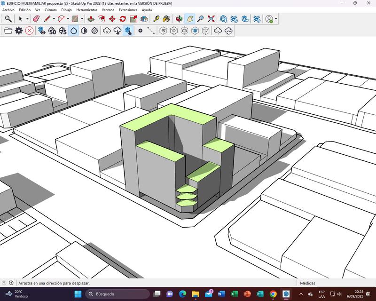Select the Tape Measure tool
This screenshot has width=376, height=301.
click(x=157, y=19)
